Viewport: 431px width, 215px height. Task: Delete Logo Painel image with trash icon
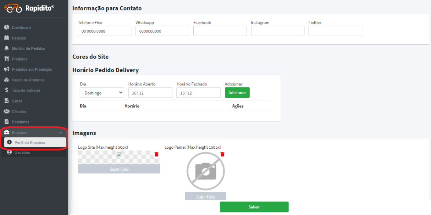(x=222, y=154)
